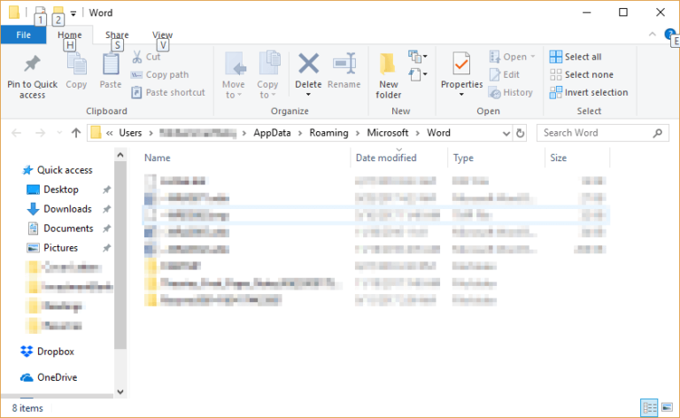Switch to Details view in status bar
Image resolution: width=680 pixels, height=418 pixels.
click(x=649, y=407)
